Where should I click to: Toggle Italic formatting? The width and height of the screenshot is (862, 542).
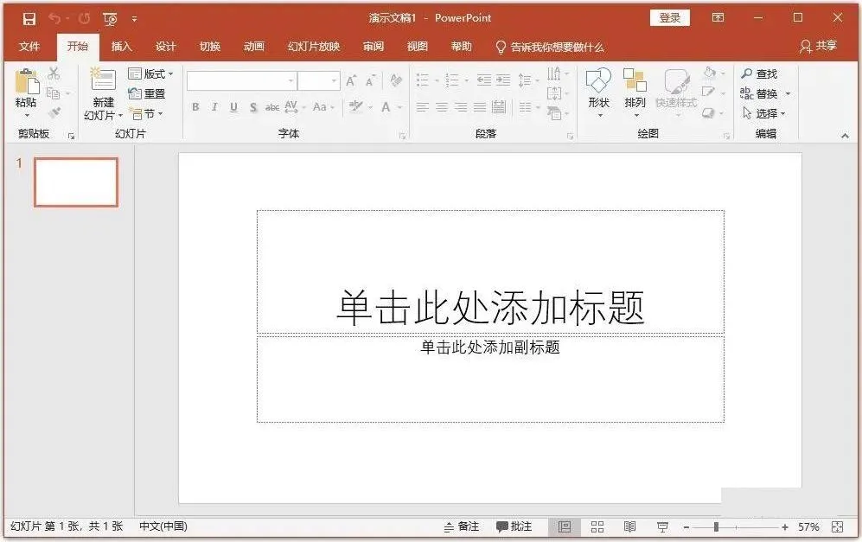pos(214,107)
